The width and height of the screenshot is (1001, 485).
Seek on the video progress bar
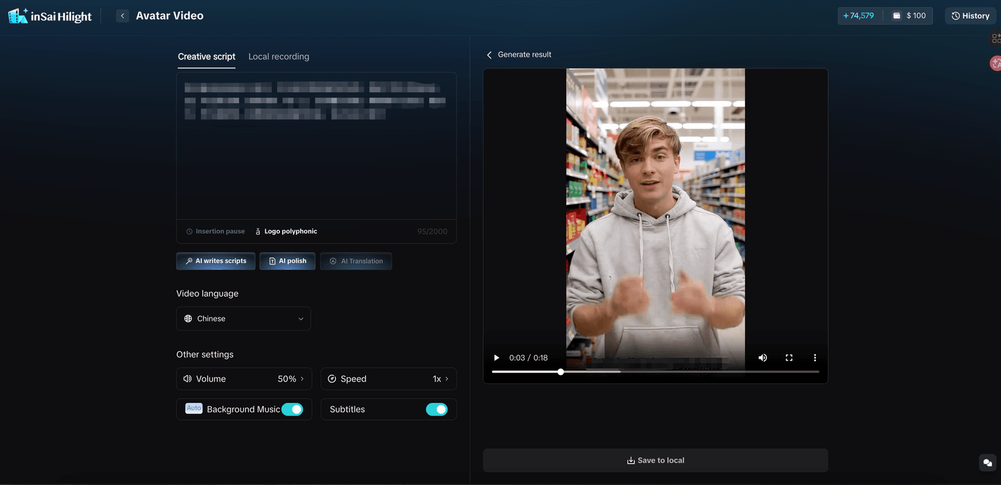pyautogui.click(x=656, y=372)
